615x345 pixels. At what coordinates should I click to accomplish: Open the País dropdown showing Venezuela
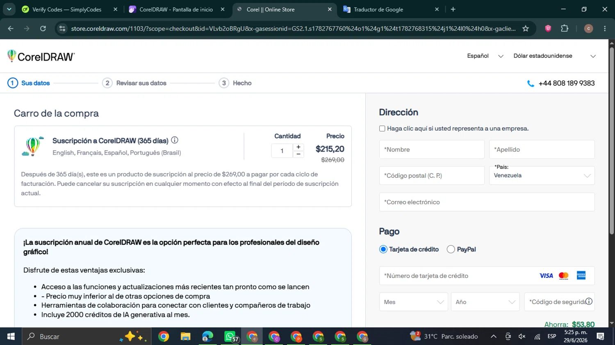coord(542,175)
